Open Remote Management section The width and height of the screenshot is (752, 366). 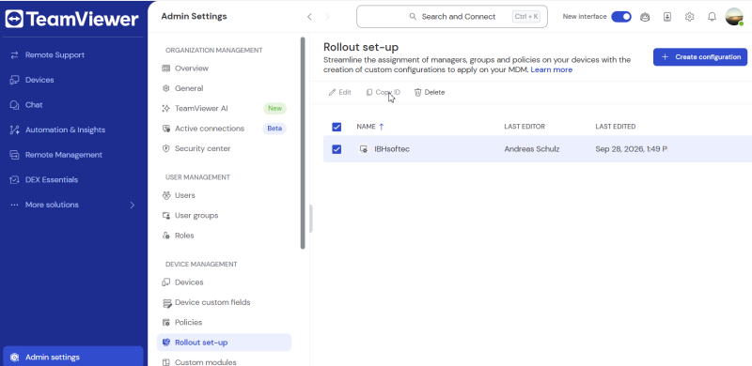[63, 155]
